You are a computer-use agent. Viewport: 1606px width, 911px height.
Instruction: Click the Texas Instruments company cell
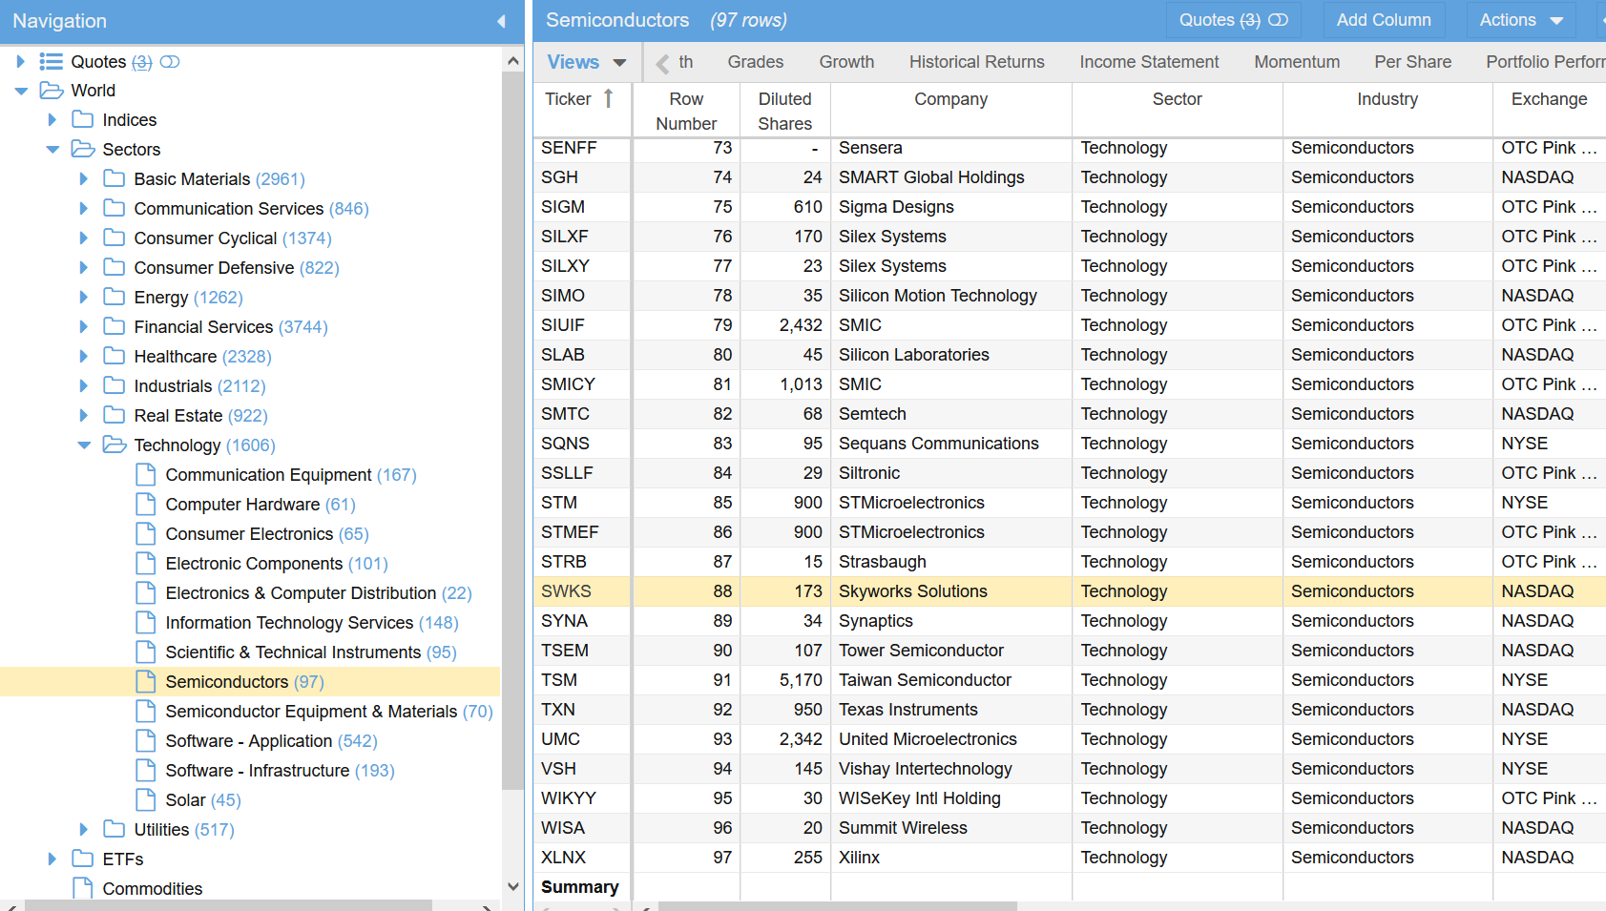[x=950, y=710]
